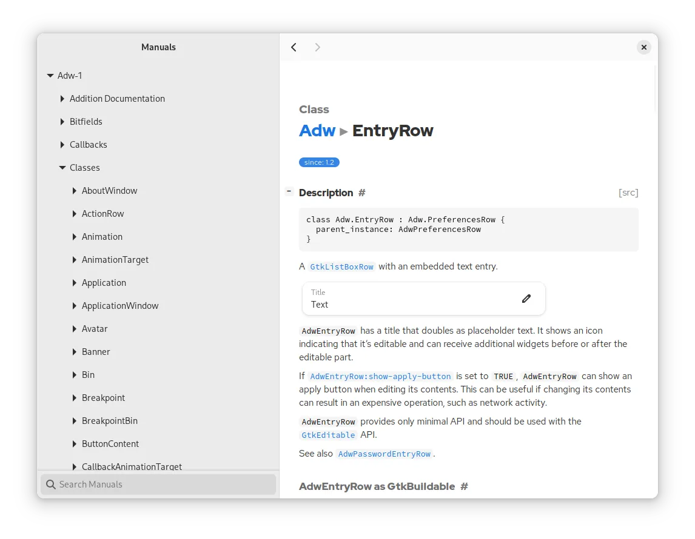This screenshot has width=695, height=539.
Task: Open the GtkListBoxRow link
Action: pos(341,267)
